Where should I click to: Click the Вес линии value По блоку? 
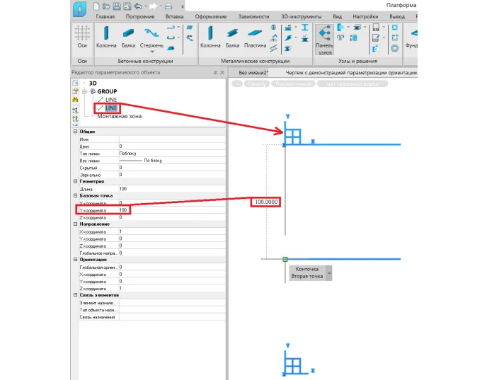pyautogui.click(x=172, y=161)
